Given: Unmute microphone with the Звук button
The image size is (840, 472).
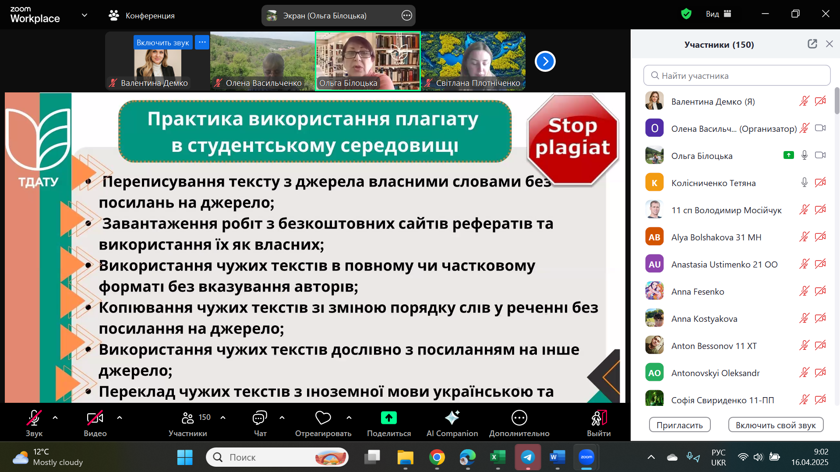Looking at the screenshot, I should click(x=34, y=423).
